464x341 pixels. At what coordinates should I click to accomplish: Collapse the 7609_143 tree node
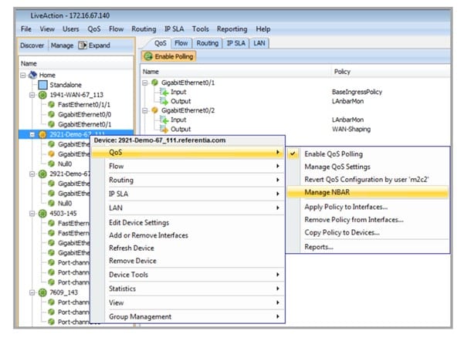point(32,292)
